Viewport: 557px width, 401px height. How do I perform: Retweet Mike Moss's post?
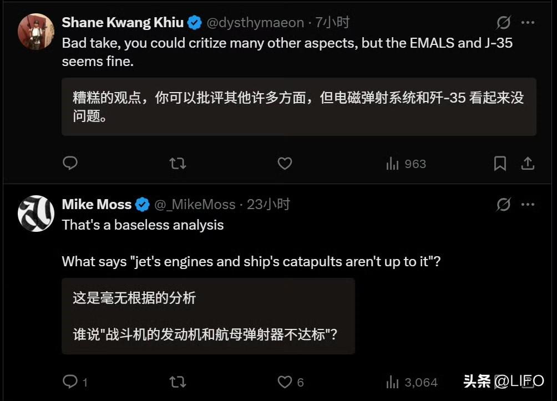178,382
